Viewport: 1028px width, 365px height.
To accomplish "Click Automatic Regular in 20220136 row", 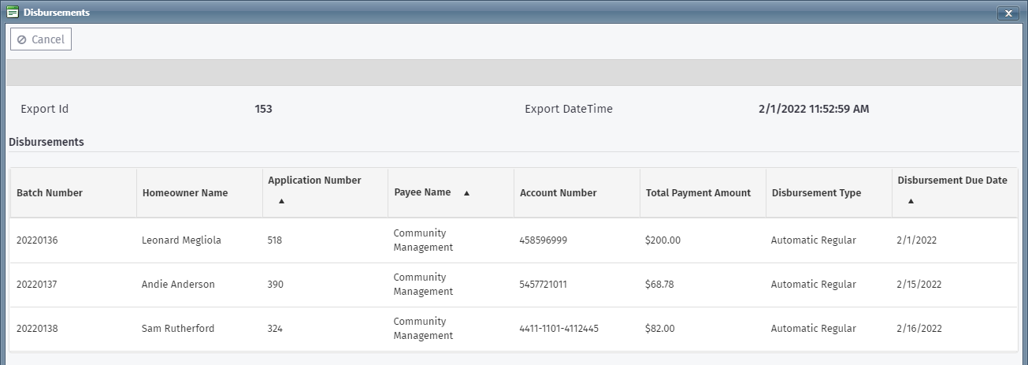I will click(813, 240).
